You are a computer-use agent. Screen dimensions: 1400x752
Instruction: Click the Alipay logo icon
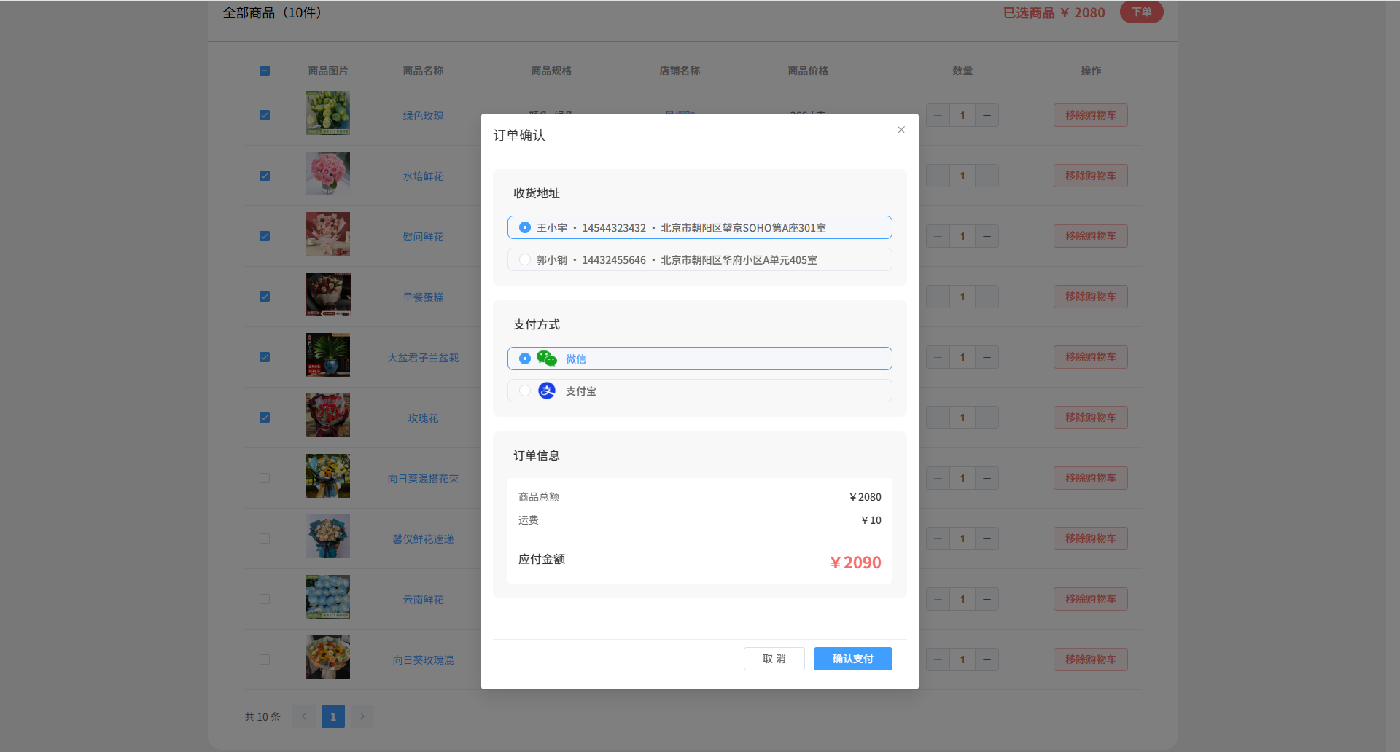547,391
